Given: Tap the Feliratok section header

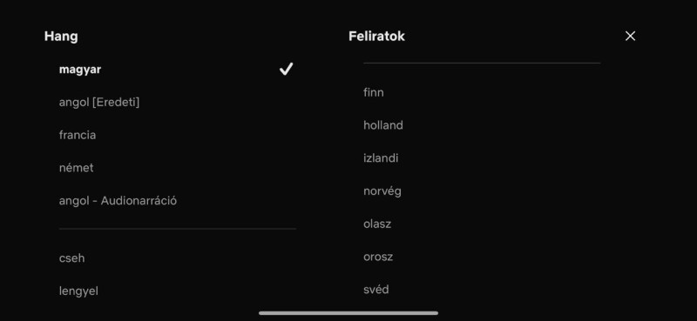Looking at the screenshot, I should pos(376,36).
